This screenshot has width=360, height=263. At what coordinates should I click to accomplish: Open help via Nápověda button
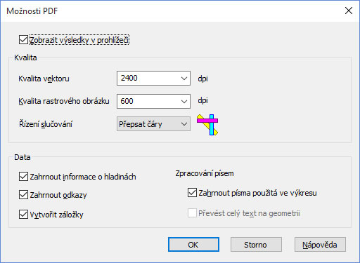coord(320,245)
